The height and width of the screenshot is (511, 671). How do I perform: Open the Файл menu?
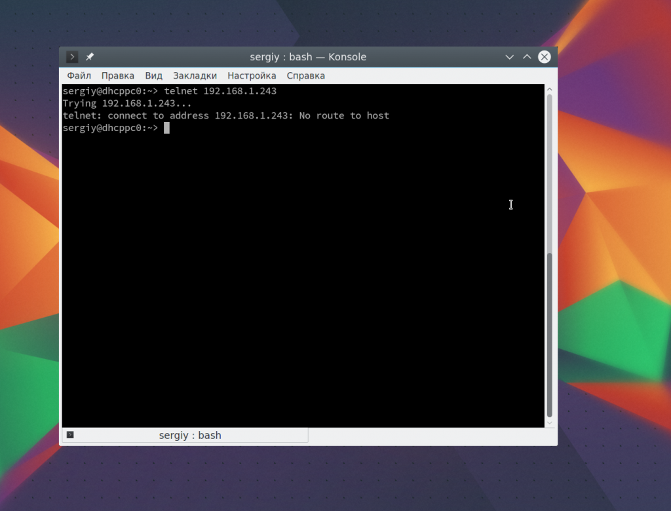[x=79, y=76]
